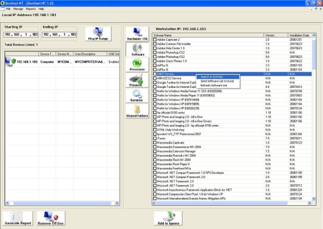The image size is (323, 229).
Task: Click the Ending IP address field
Action: point(59,35)
